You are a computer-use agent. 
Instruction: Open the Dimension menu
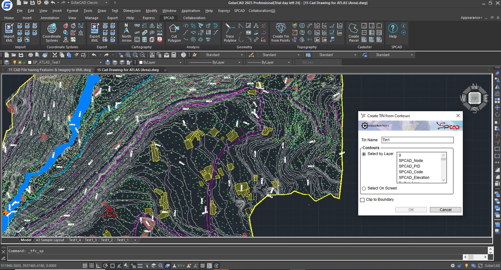tap(132, 11)
